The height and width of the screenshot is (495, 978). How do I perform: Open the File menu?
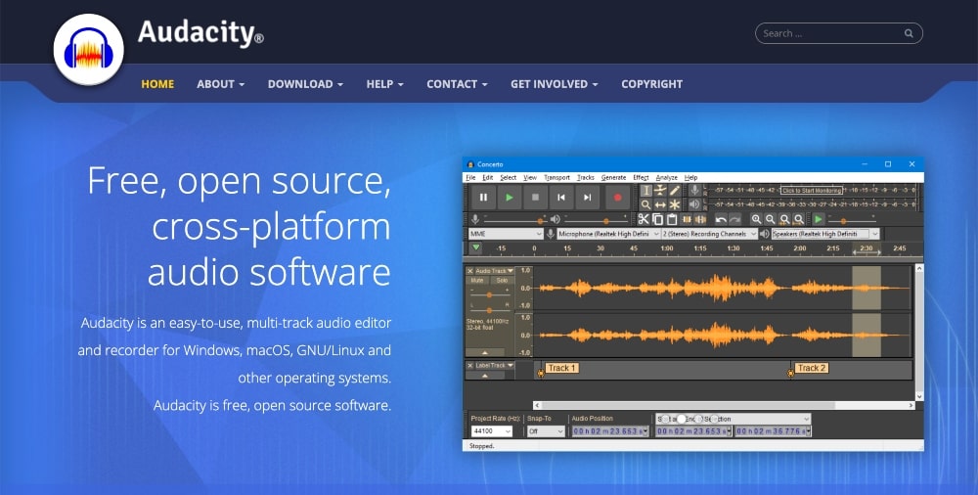[470, 177]
